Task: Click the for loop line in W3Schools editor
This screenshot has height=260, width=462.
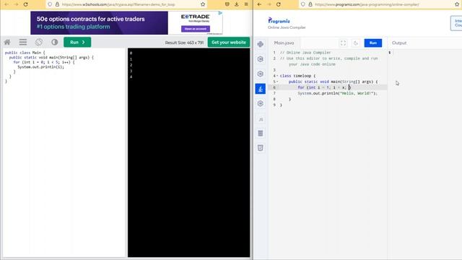Action: [x=44, y=62]
